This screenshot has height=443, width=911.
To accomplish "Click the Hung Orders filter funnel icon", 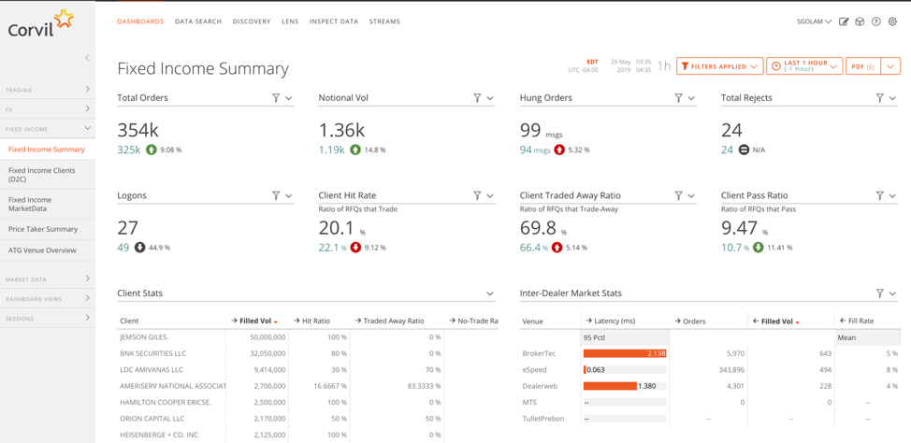I will pyautogui.click(x=678, y=98).
